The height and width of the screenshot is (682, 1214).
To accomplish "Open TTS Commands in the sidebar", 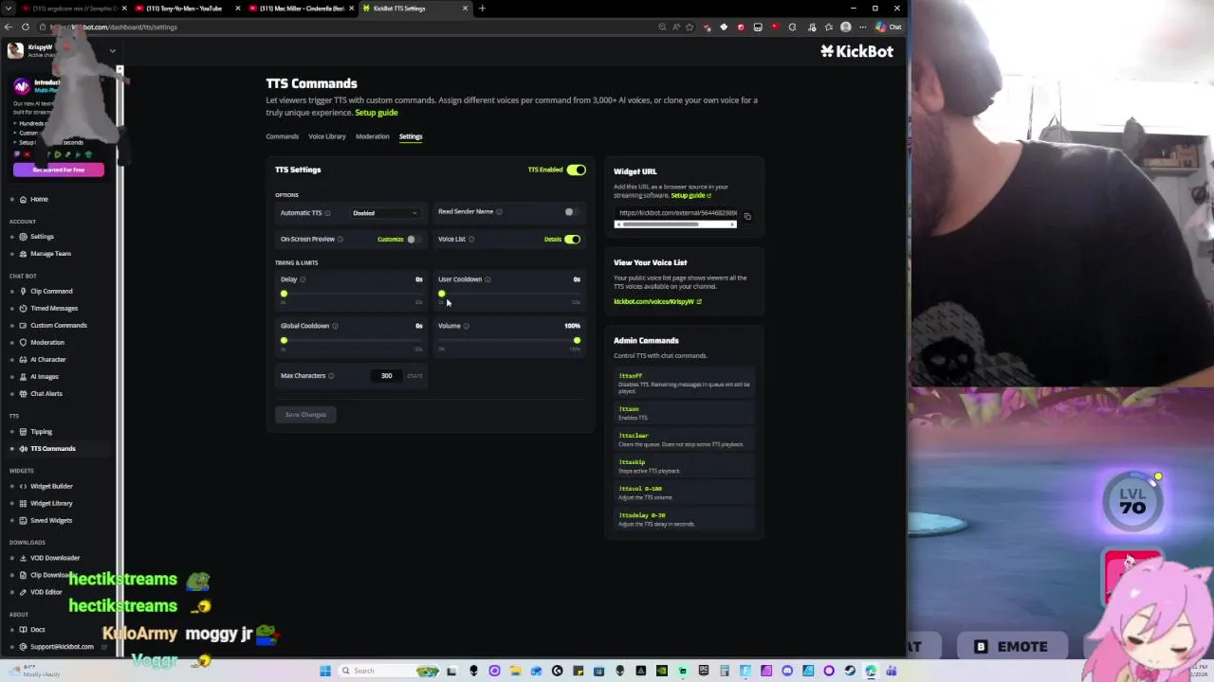I will 52,448.
